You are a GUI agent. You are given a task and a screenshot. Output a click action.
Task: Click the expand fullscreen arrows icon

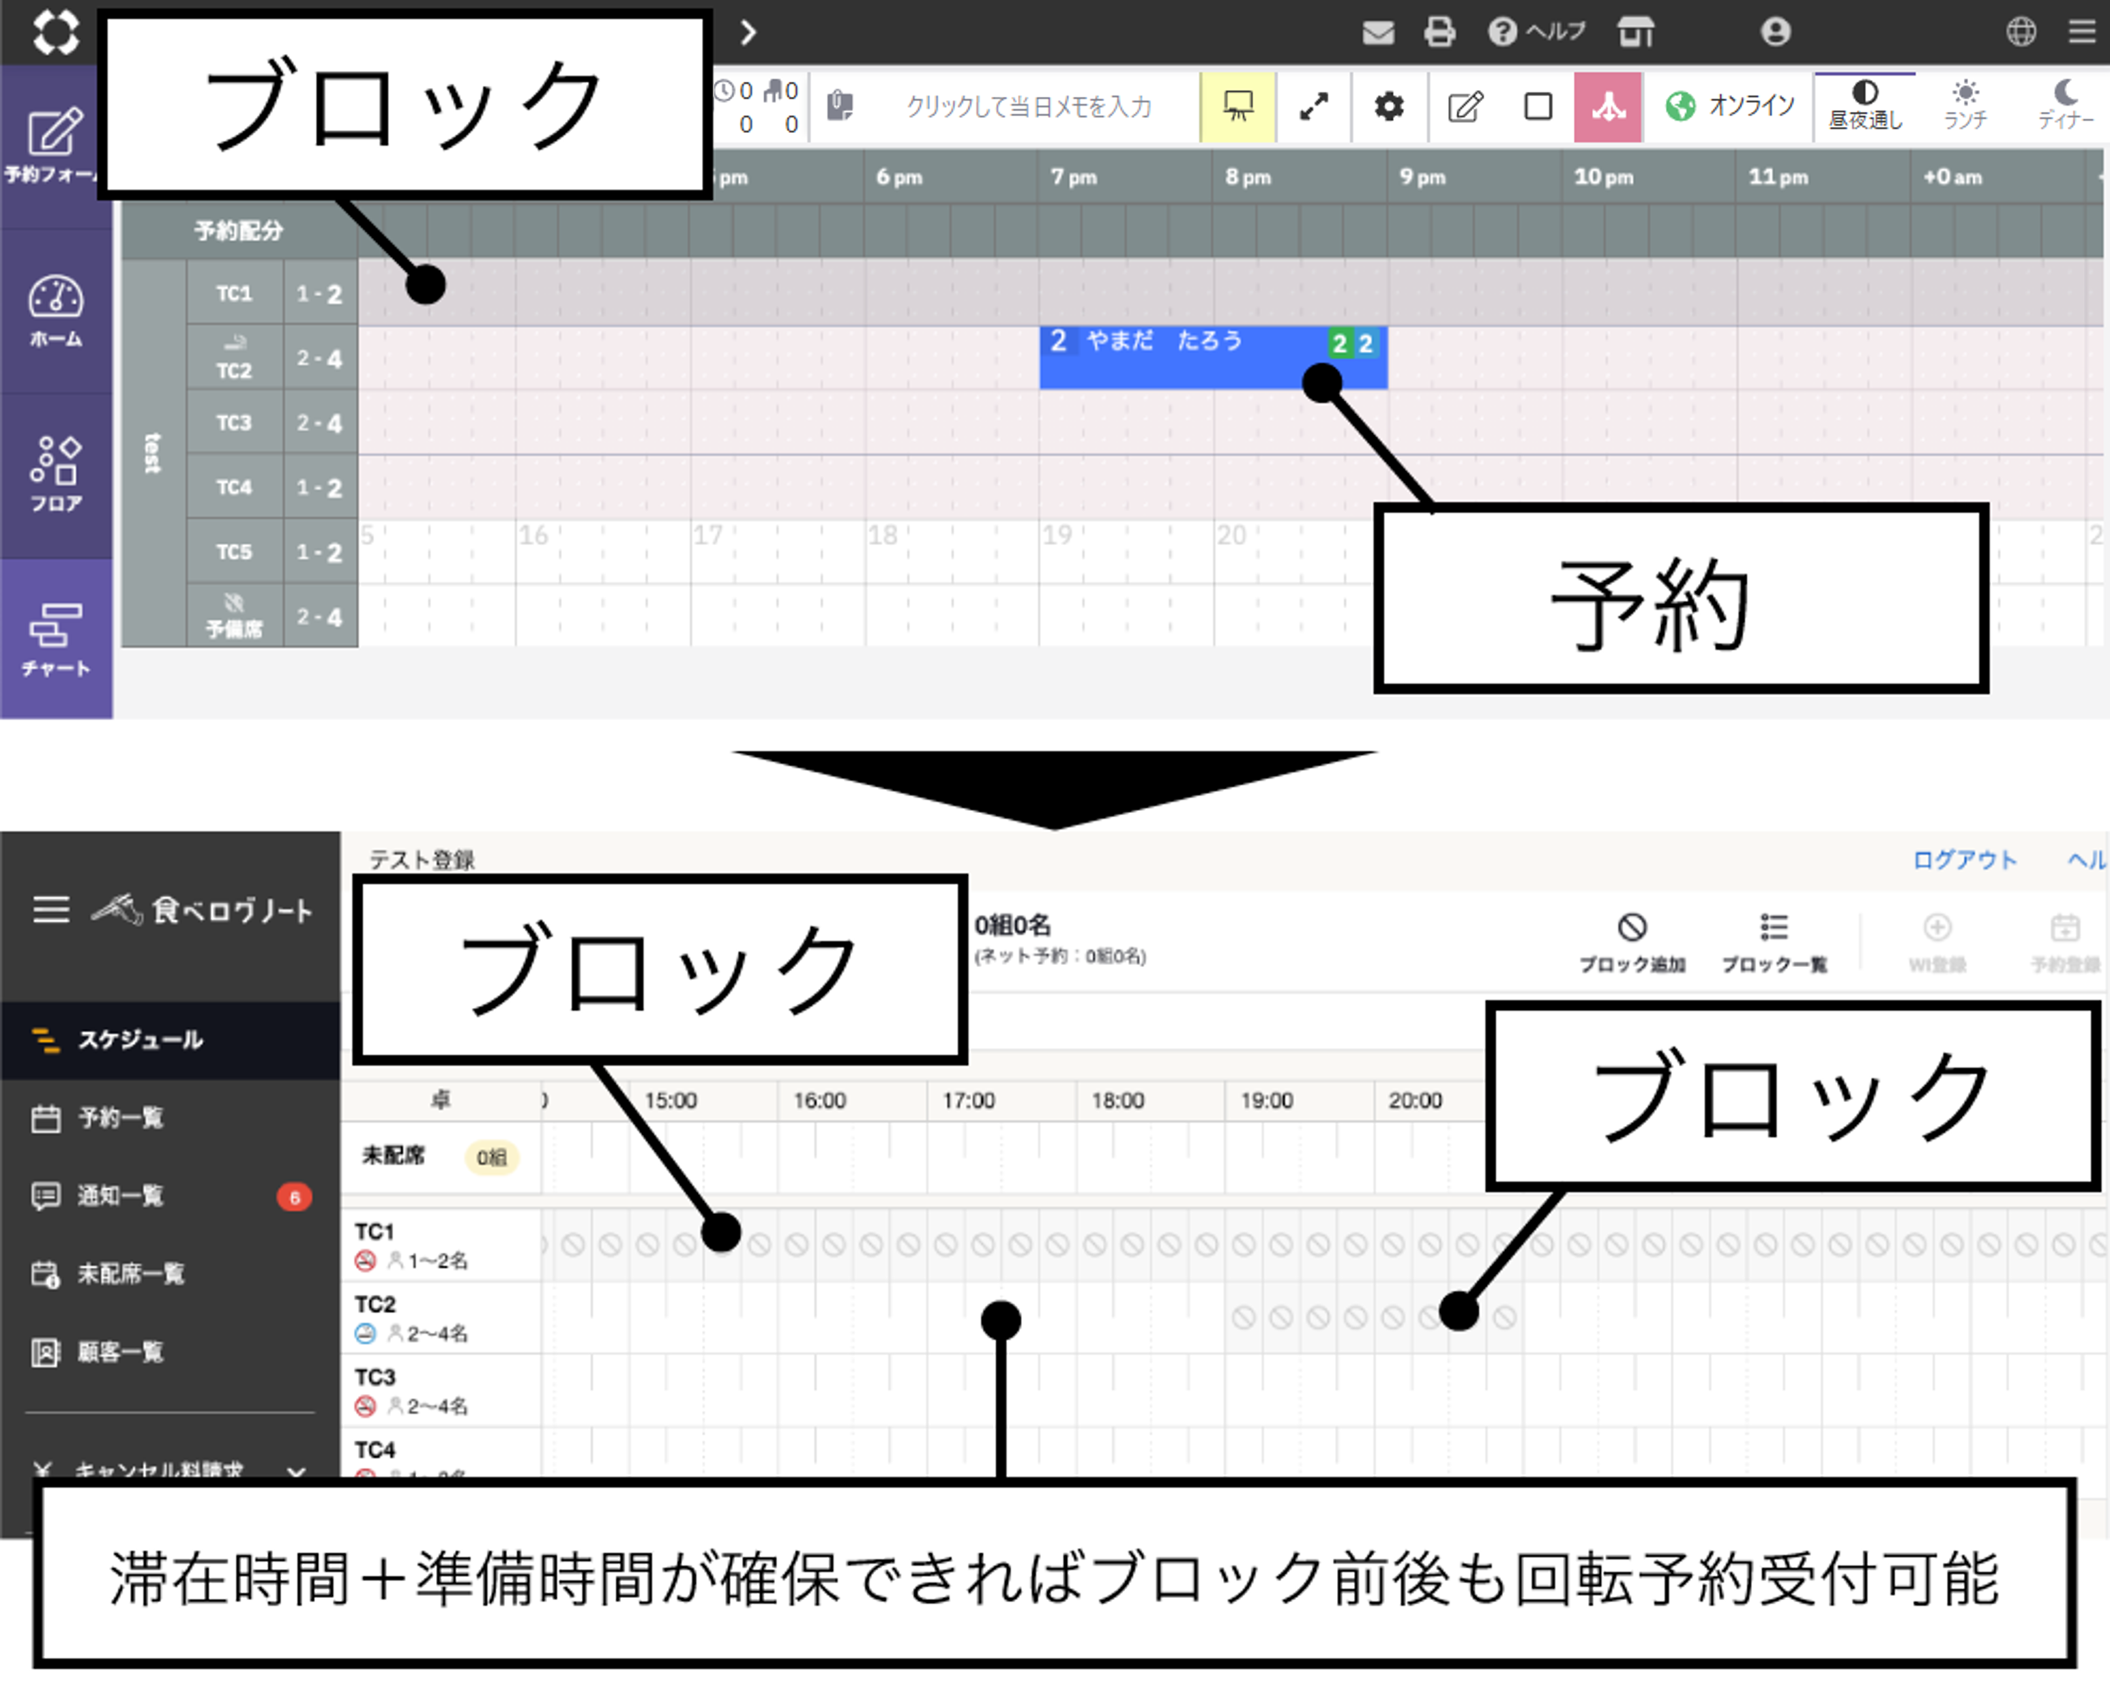click(1313, 106)
